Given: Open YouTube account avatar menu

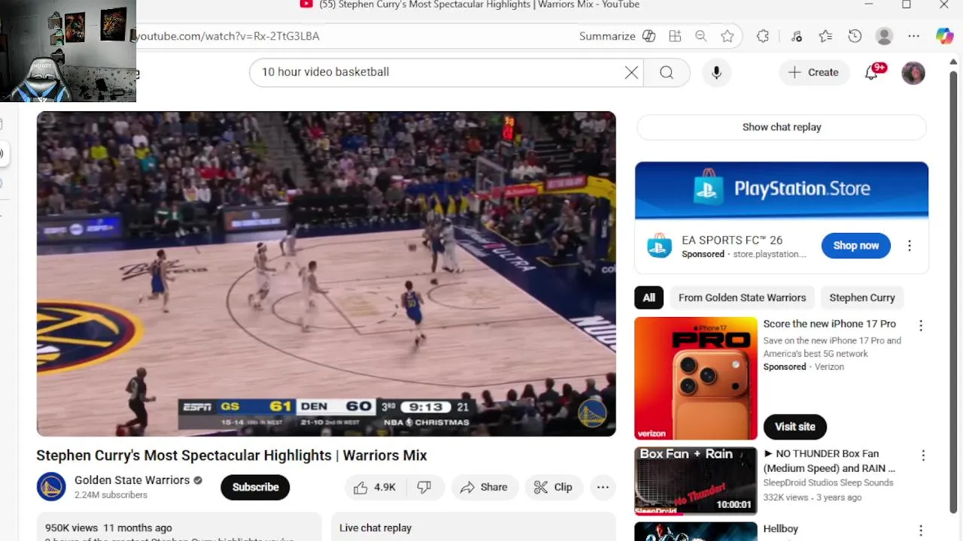Looking at the screenshot, I should [x=913, y=73].
